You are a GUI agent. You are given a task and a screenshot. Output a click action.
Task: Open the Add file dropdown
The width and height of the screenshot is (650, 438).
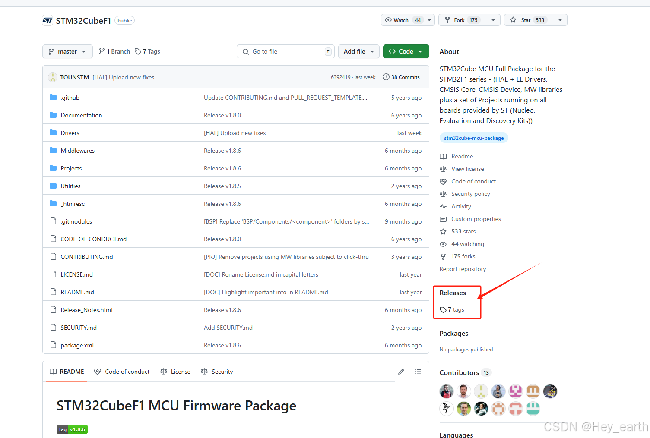[x=359, y=51]
